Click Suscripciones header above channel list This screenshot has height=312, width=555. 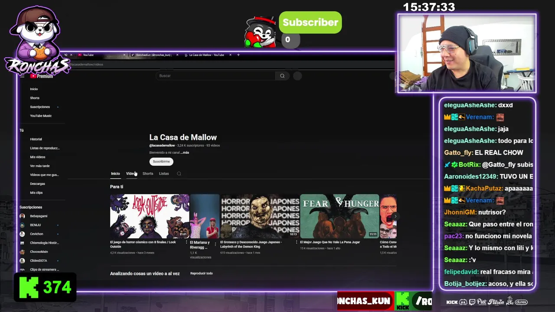pos(31,208)
